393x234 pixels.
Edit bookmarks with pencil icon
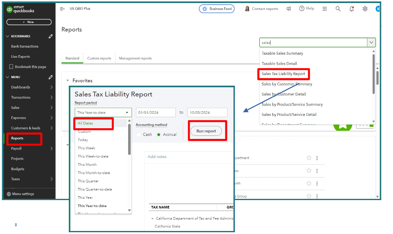point(51,36)
